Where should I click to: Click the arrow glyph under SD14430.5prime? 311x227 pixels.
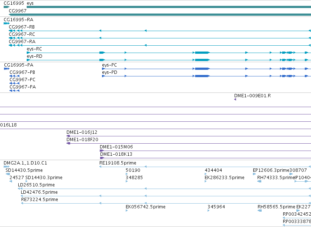click(x=8, y=174)
